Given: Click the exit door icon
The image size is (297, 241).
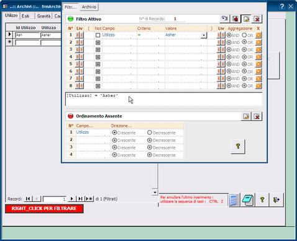Looking at the screenshot, I should click(276, 199).
